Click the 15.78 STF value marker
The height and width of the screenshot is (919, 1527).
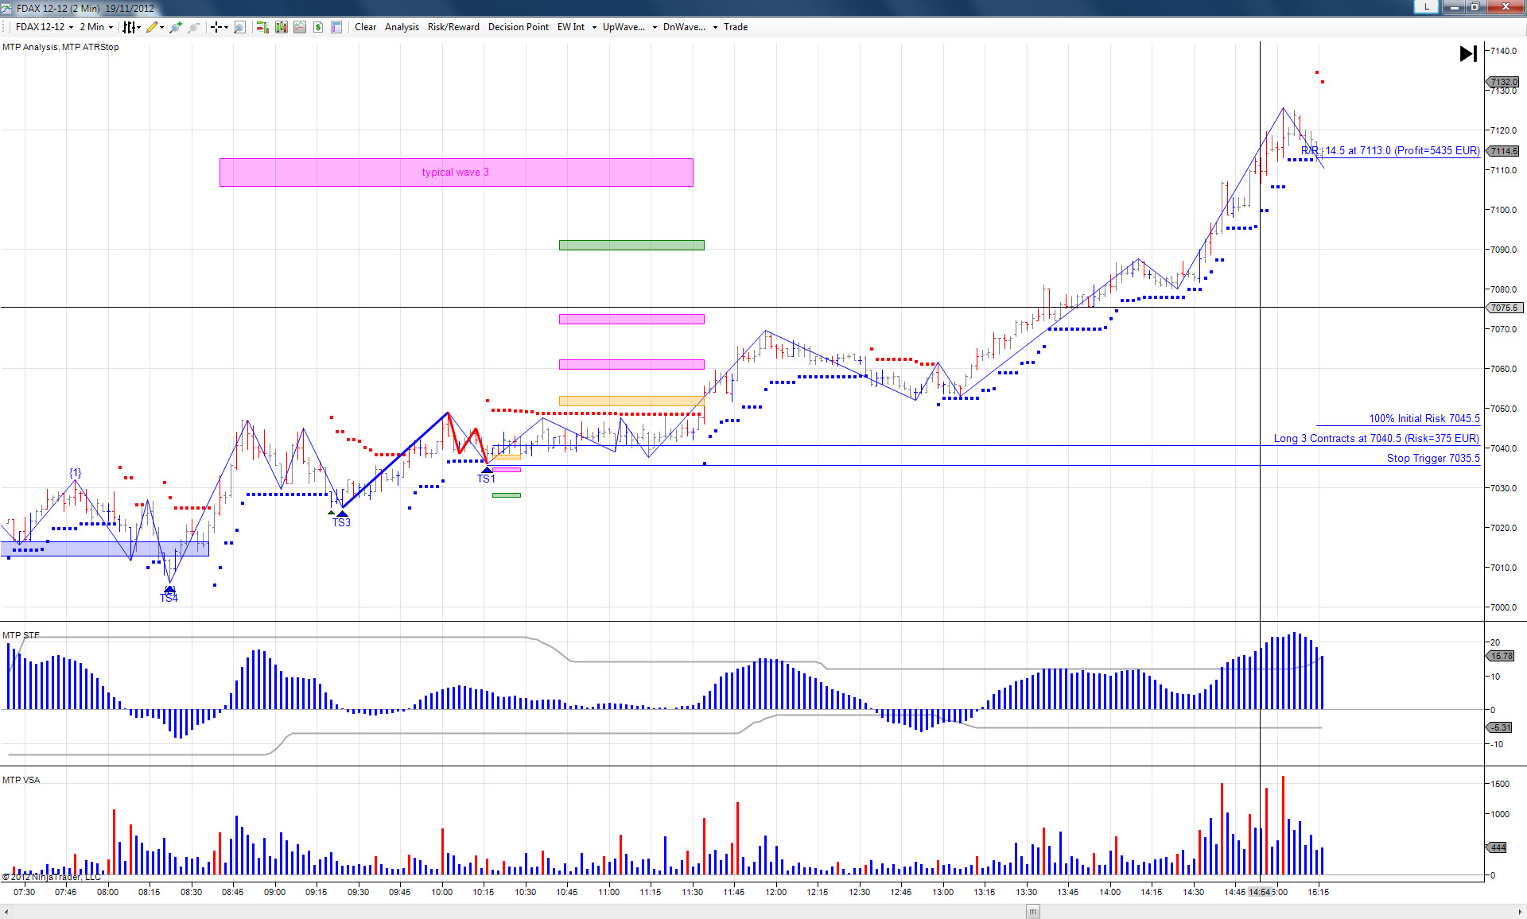(x=1501, y=656)
